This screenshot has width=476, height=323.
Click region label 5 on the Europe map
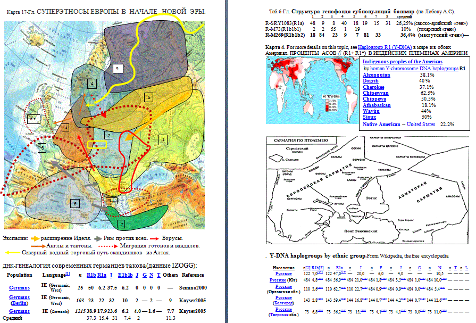click(x=149, y=97)
